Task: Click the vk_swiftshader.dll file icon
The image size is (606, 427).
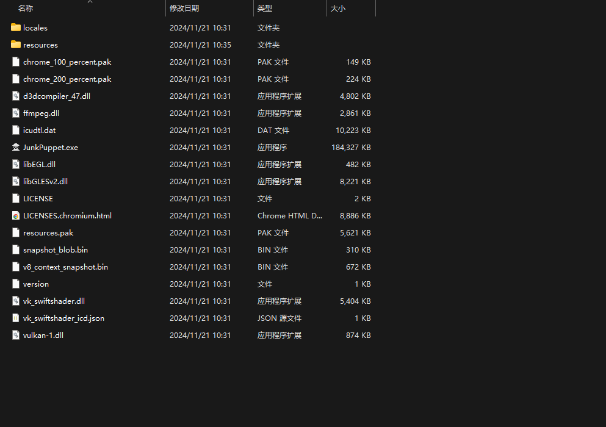Action: (x=16, y=301)
